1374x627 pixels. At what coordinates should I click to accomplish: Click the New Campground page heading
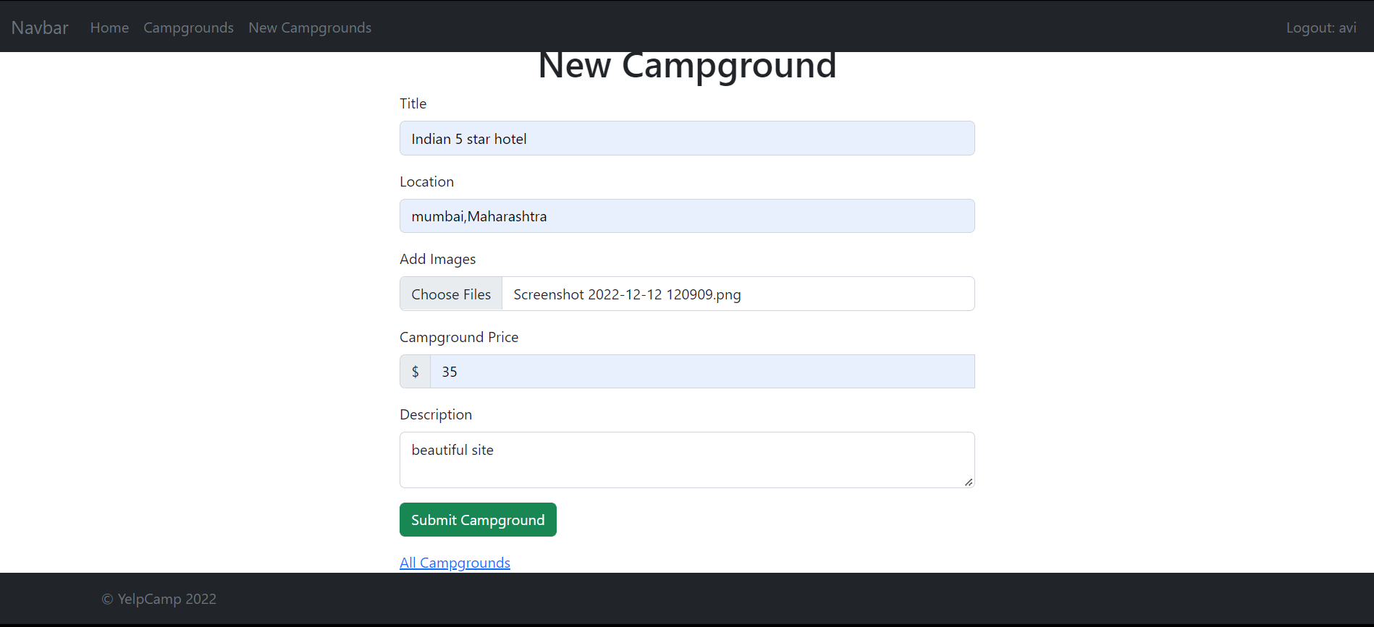(686, 64)
